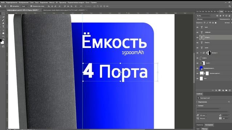The image size is (232, 130).
Task: Open the three-dots more align options
Action: (x=81, y=6)
